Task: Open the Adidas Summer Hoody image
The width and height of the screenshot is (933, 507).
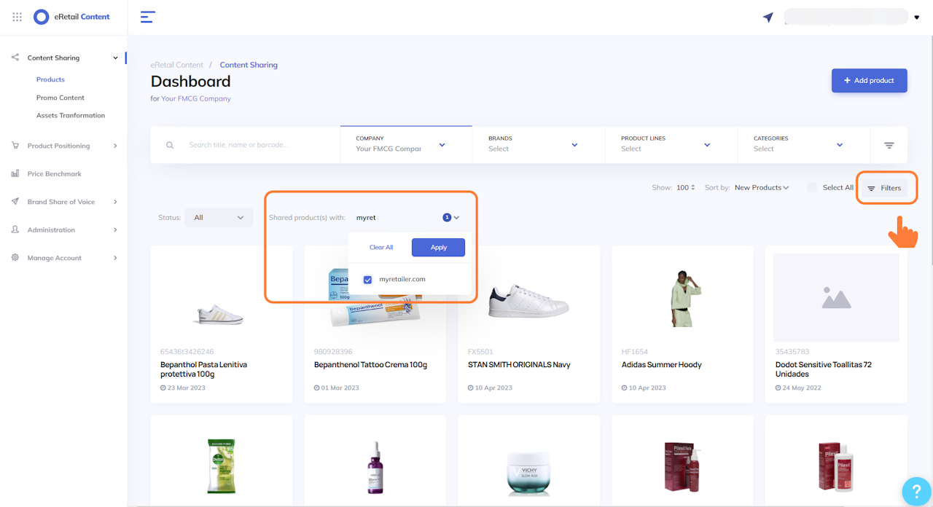Action: pos(685,298)
